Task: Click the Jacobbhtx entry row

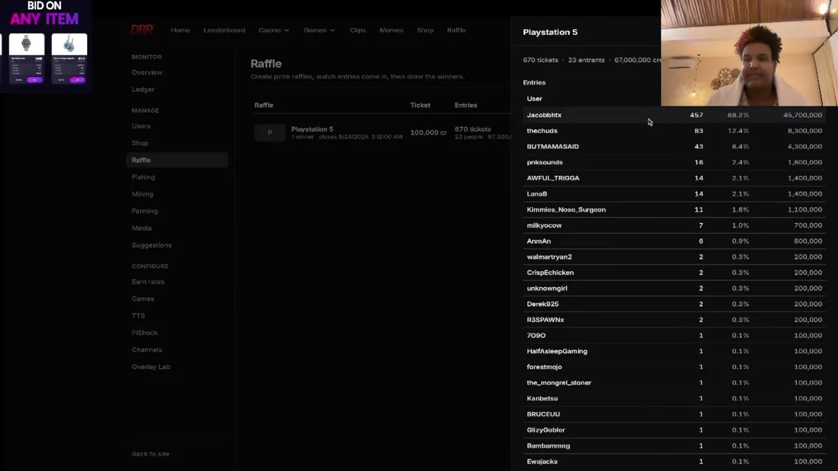Action: pos(674,115)
